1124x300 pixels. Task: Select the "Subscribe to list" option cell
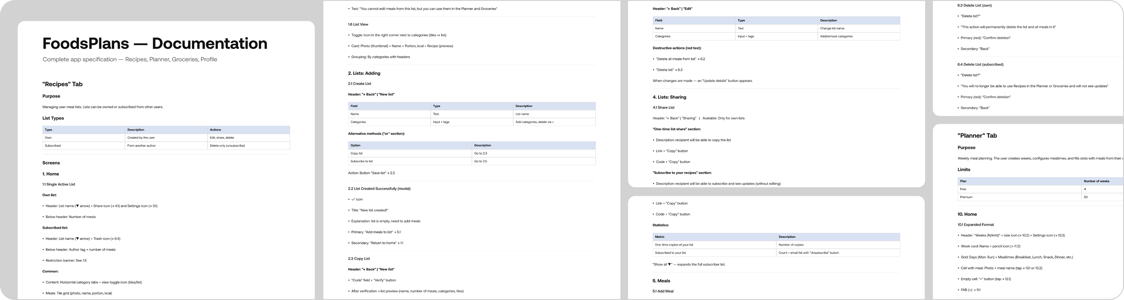[410, 161]
